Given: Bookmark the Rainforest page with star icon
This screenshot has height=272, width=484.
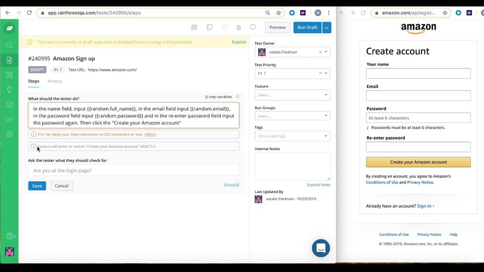Looking at the screenshot, I should click(278, 13).
